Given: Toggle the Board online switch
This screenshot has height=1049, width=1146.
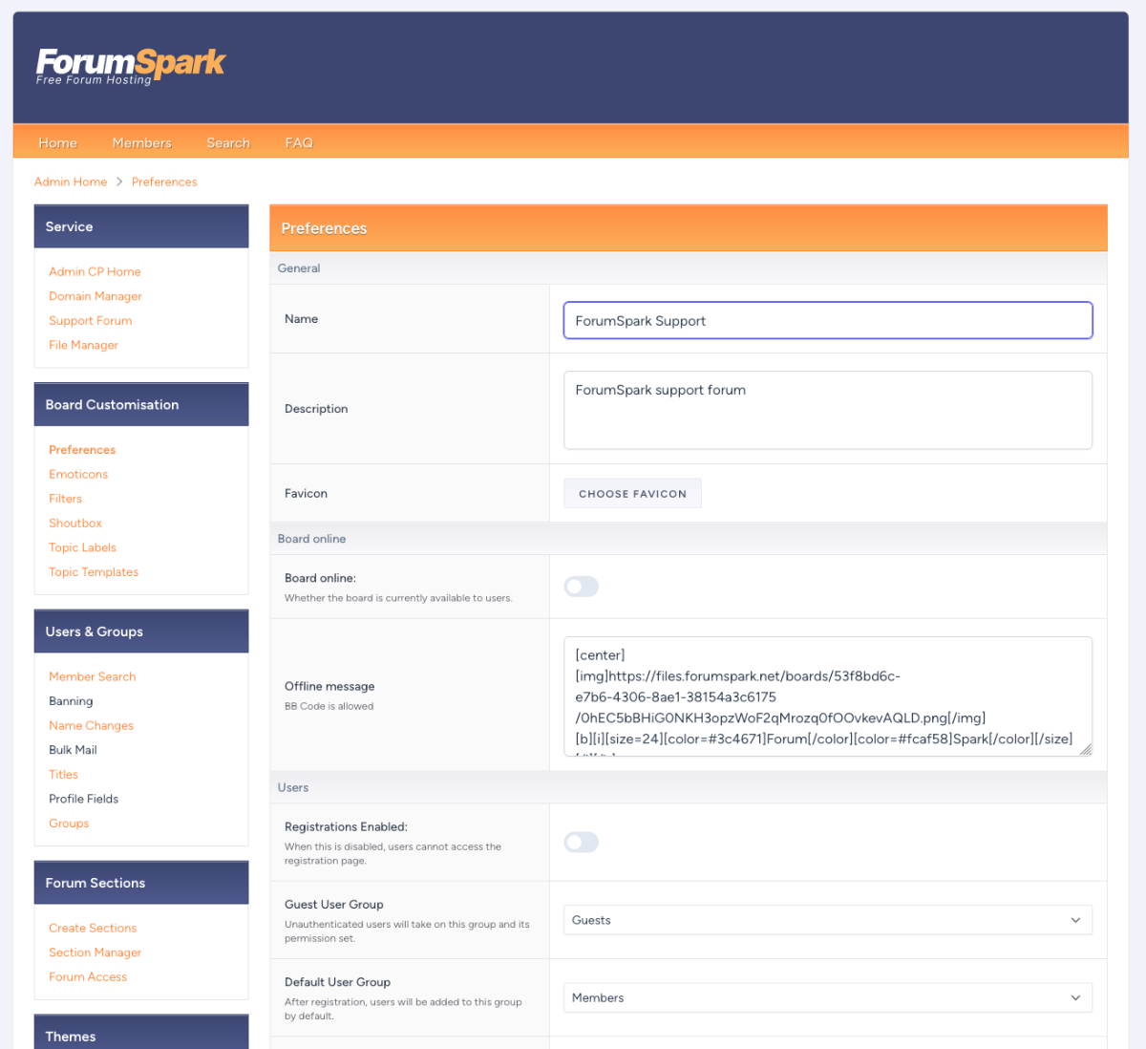Looking at the screenshot, I should tap(581, 587).
